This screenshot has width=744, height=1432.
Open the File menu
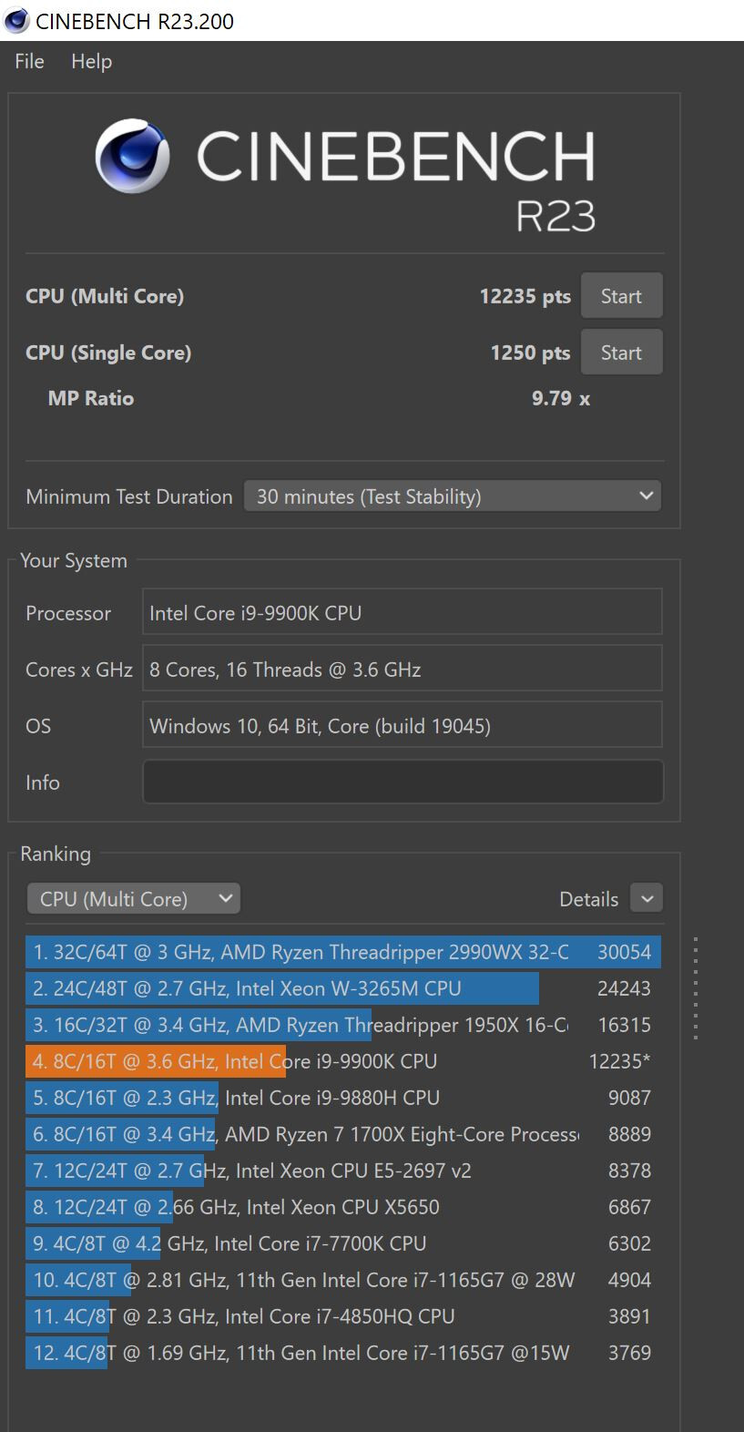(x=29, y=61)
